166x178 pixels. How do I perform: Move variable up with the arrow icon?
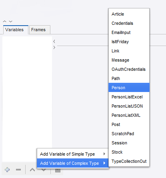[32, 170]
